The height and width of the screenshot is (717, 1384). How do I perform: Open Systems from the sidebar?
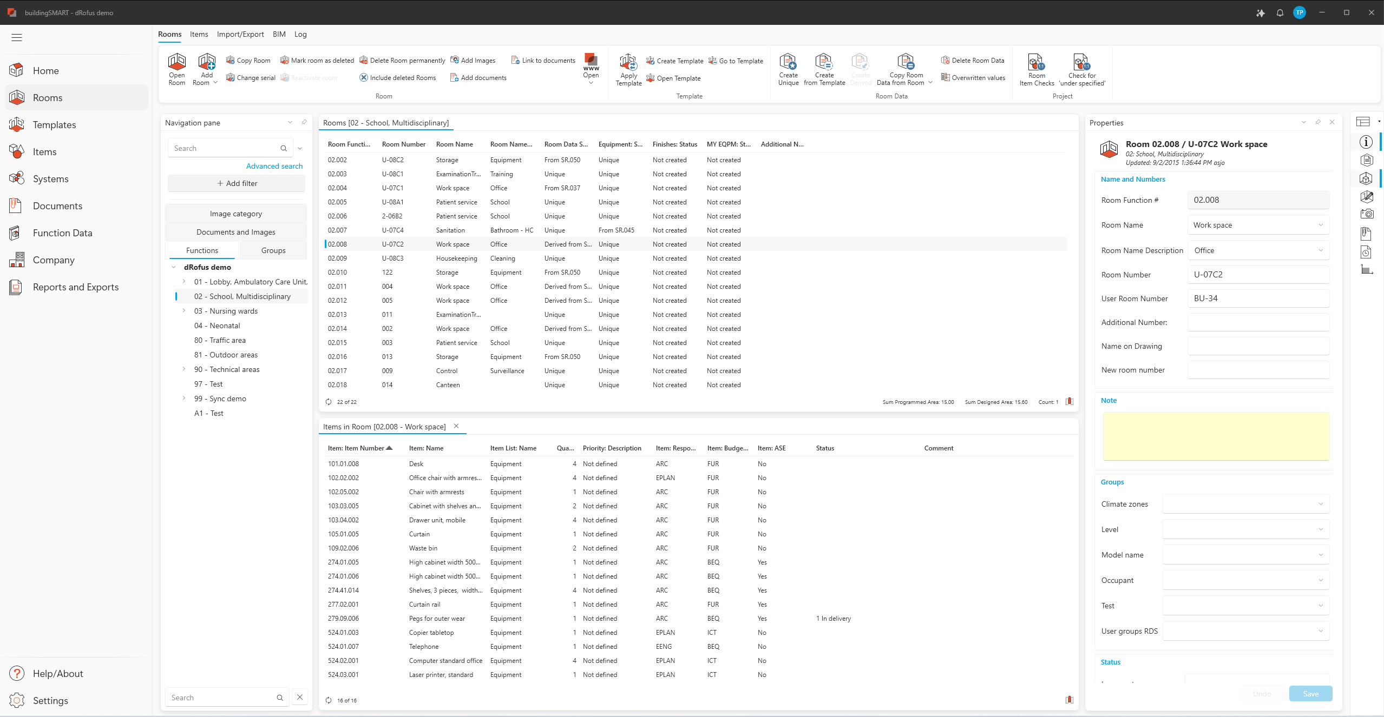coord(76,179)
